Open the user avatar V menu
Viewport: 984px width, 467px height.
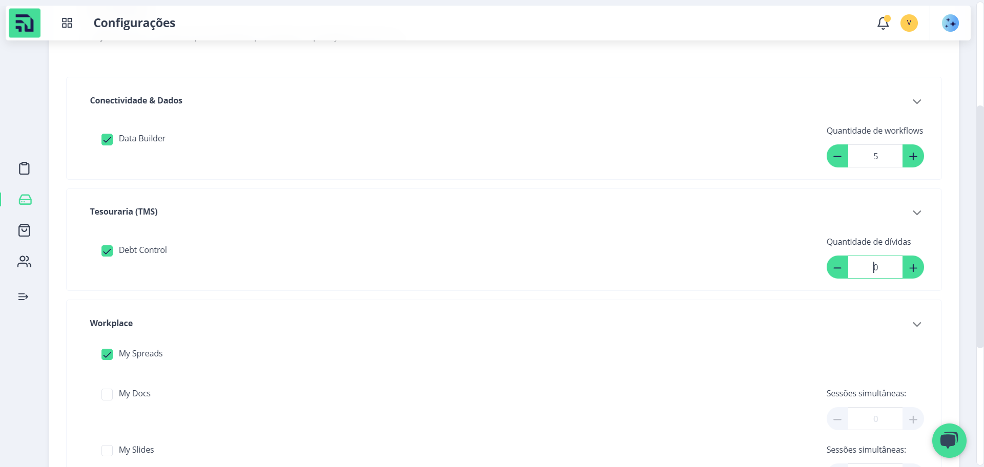[909, 23]
